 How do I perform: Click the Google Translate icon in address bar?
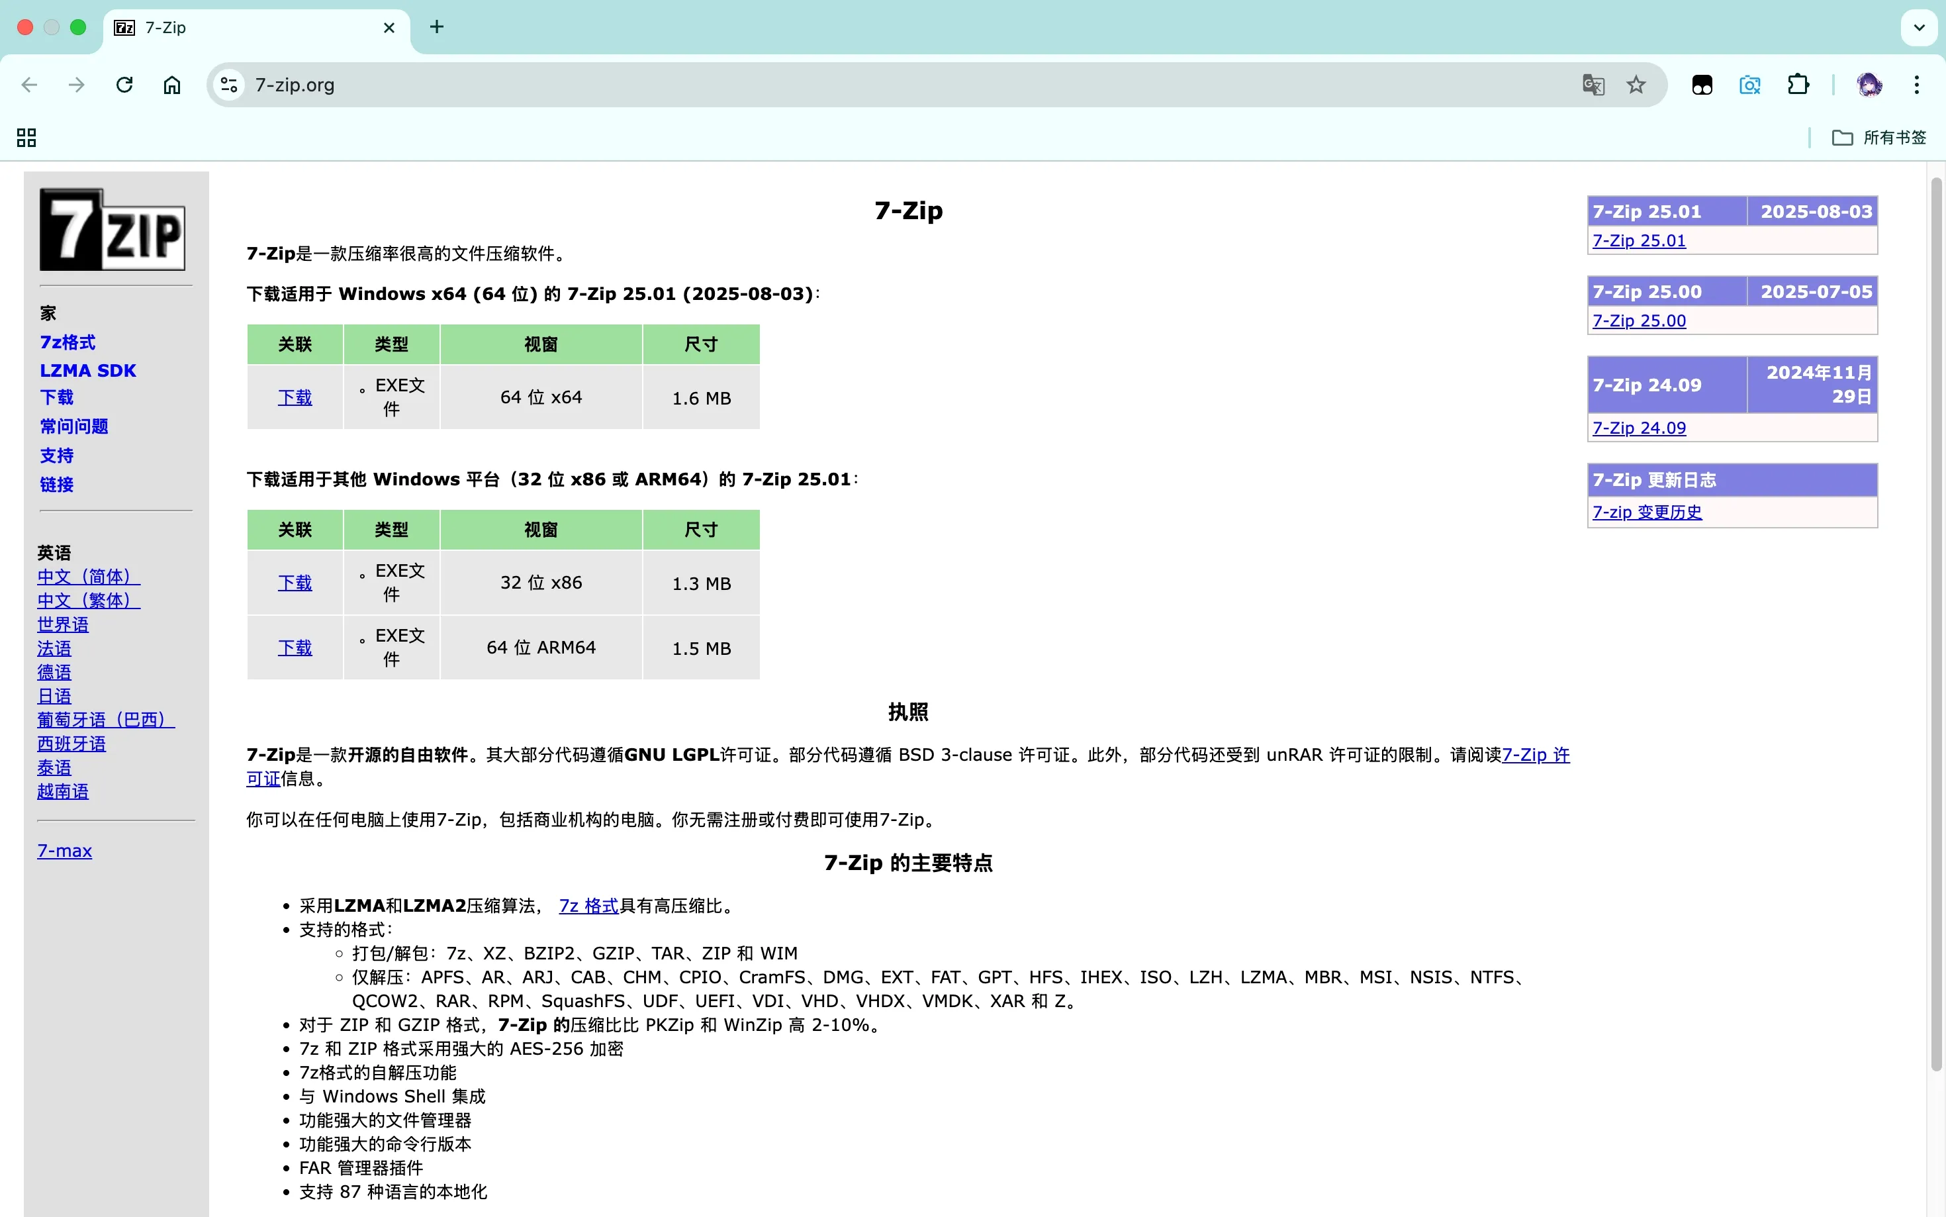coord(1593,85)
